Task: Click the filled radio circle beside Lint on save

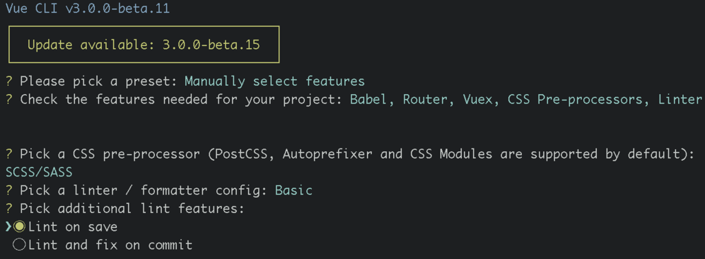Action: point(19,227)
